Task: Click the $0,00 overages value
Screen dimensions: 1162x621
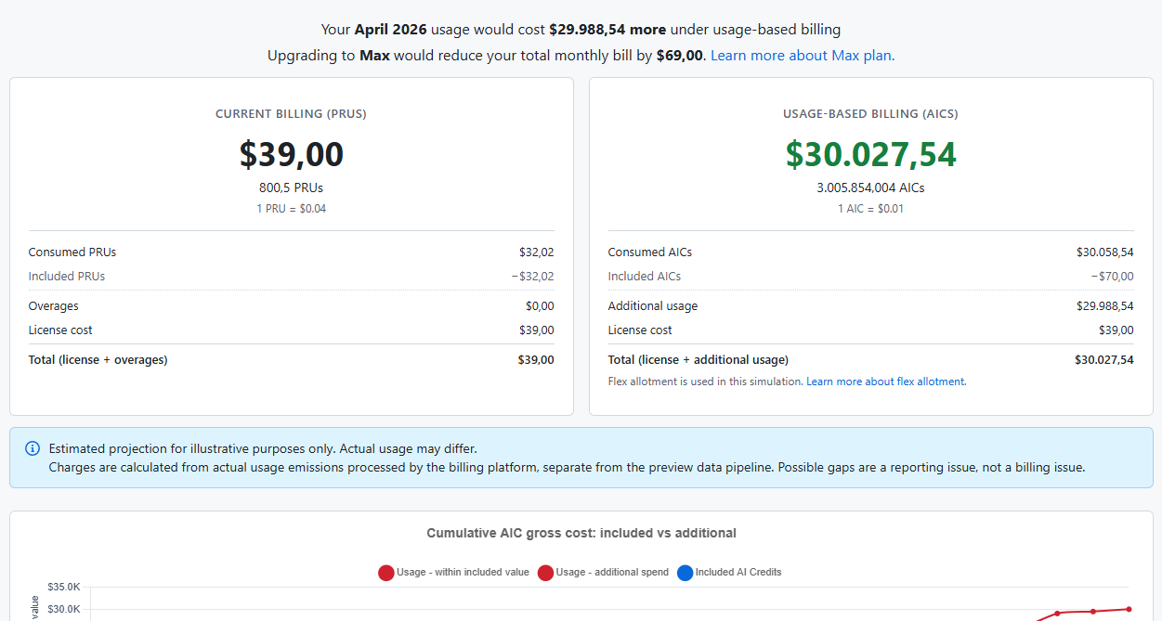Action: [540, 306]
